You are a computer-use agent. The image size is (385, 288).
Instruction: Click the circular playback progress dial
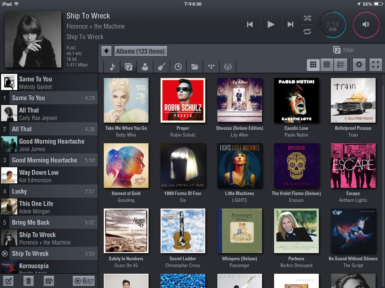click(x=332, y=24)
